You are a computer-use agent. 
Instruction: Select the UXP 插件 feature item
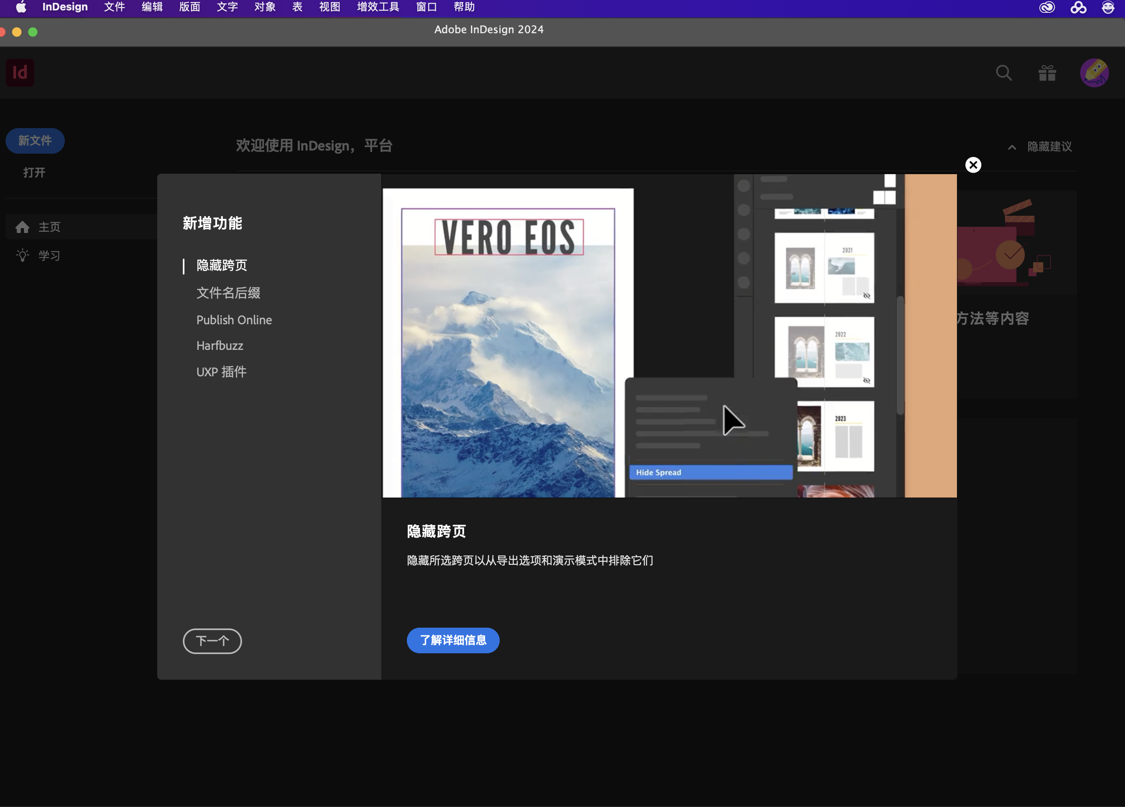(221, 372)
